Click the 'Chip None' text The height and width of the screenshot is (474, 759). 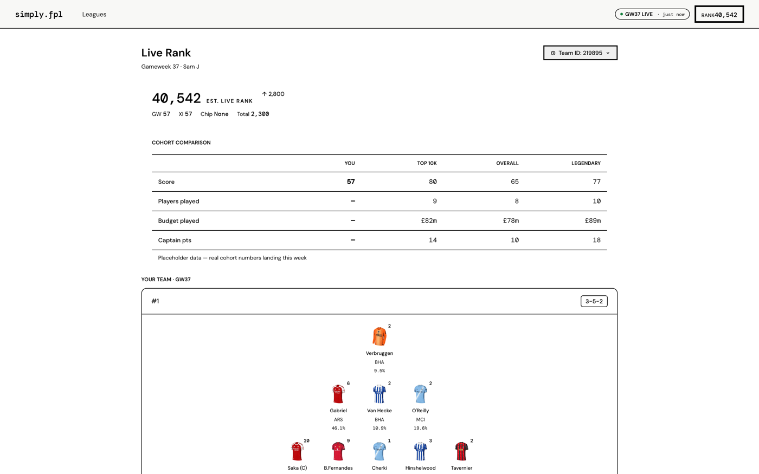(x=215, y=114)
